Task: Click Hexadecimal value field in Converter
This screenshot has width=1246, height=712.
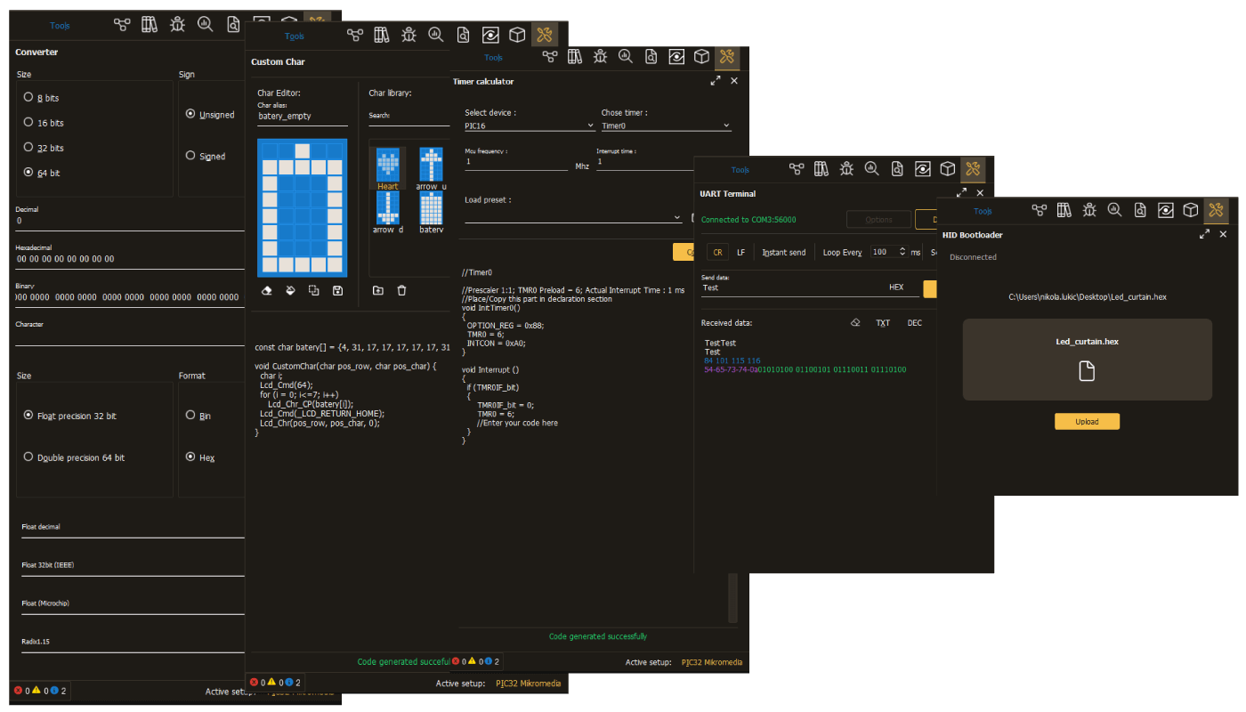Action: coord(130,259)
